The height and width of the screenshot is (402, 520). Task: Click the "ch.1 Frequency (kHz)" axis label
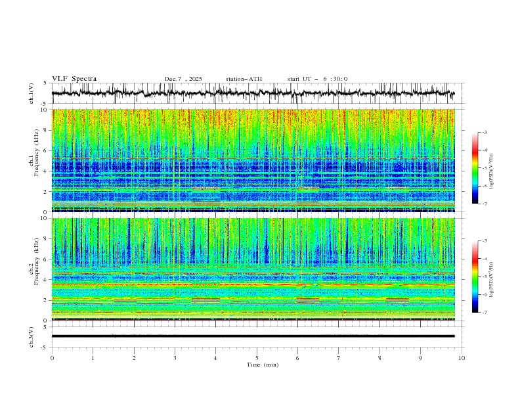[34, 153]
